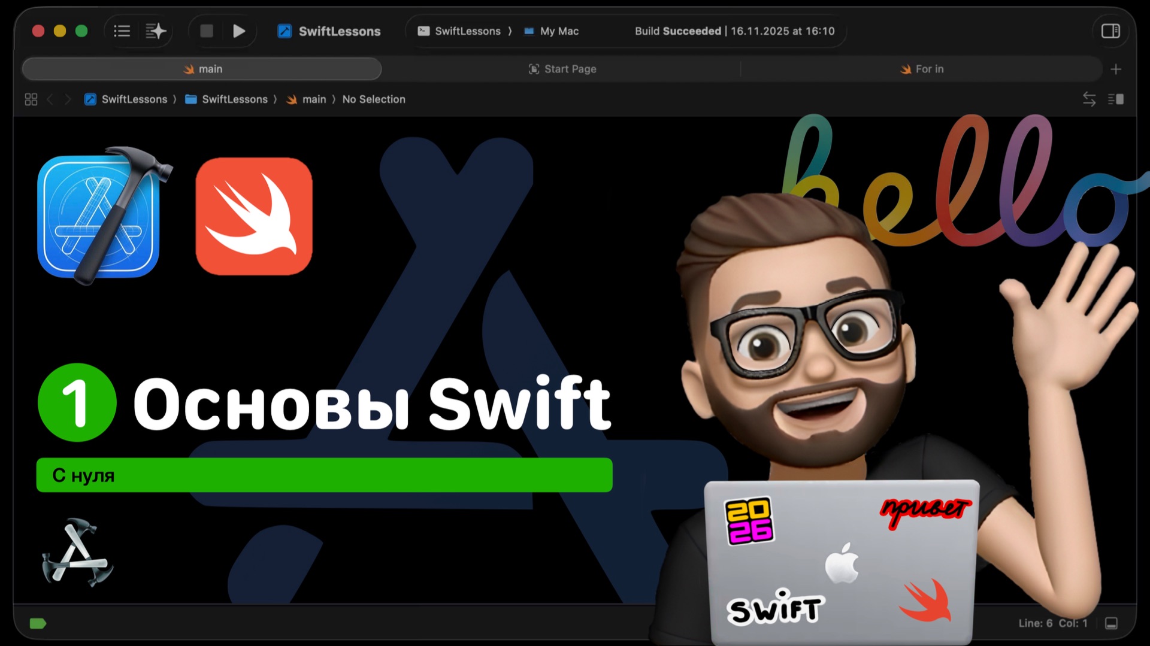1150x646 pixels.
Task: Open the editor layout options icon
Action: [x=1115, y=99]
